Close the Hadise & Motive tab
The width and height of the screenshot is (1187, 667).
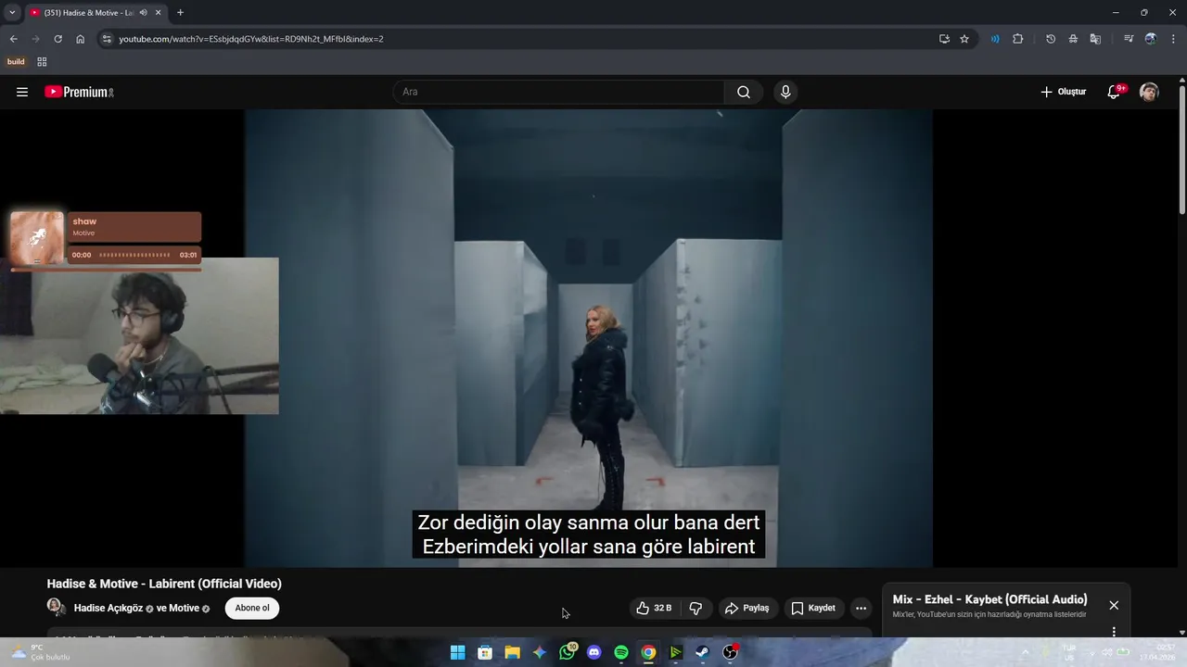point(159,13)
